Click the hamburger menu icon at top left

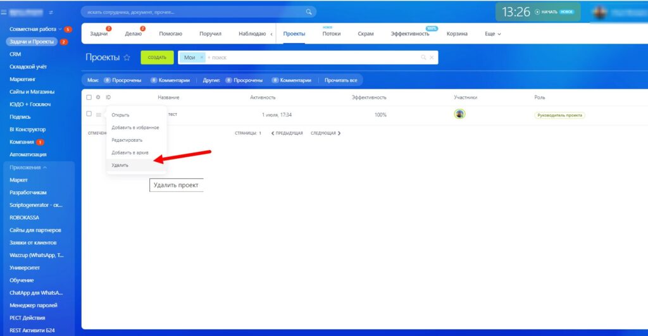(x=4, y=13)
